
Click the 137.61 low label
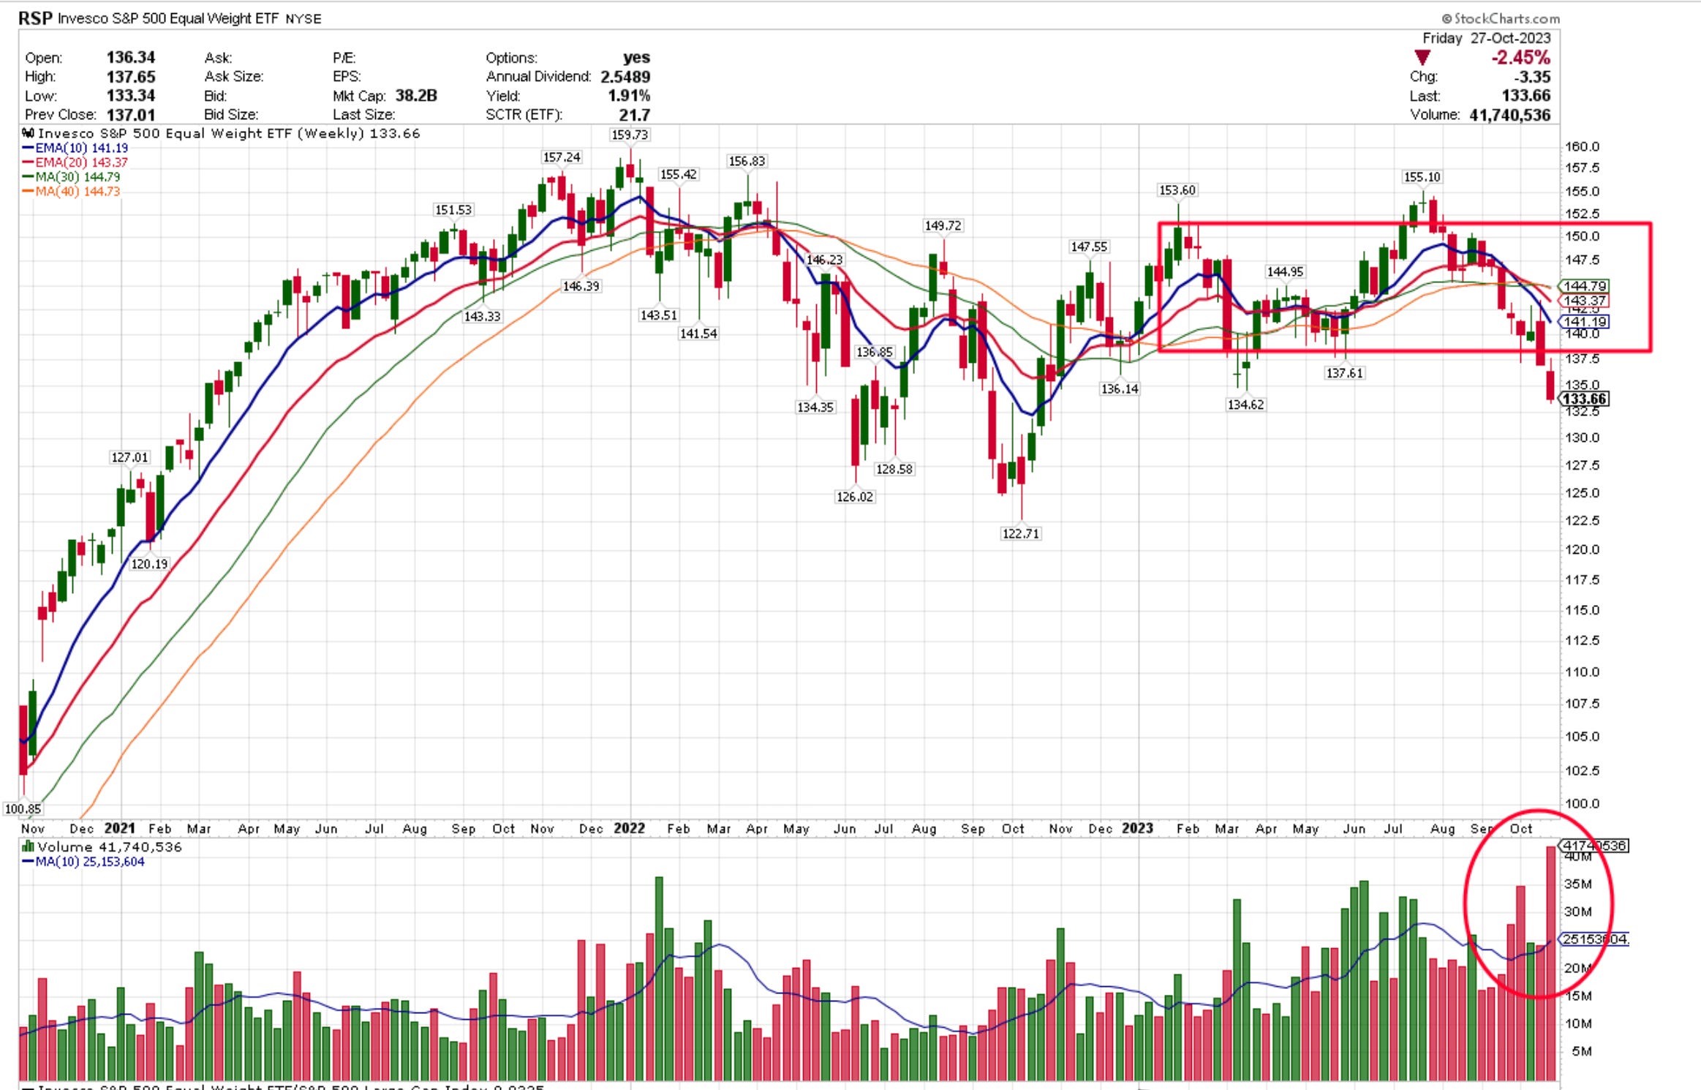1345,373
